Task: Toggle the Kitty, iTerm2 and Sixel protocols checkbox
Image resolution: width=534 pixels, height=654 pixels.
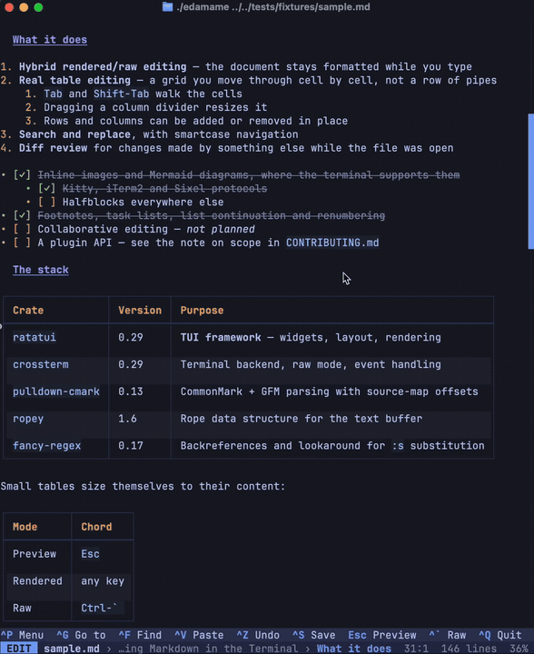Action: coord(46,189)
